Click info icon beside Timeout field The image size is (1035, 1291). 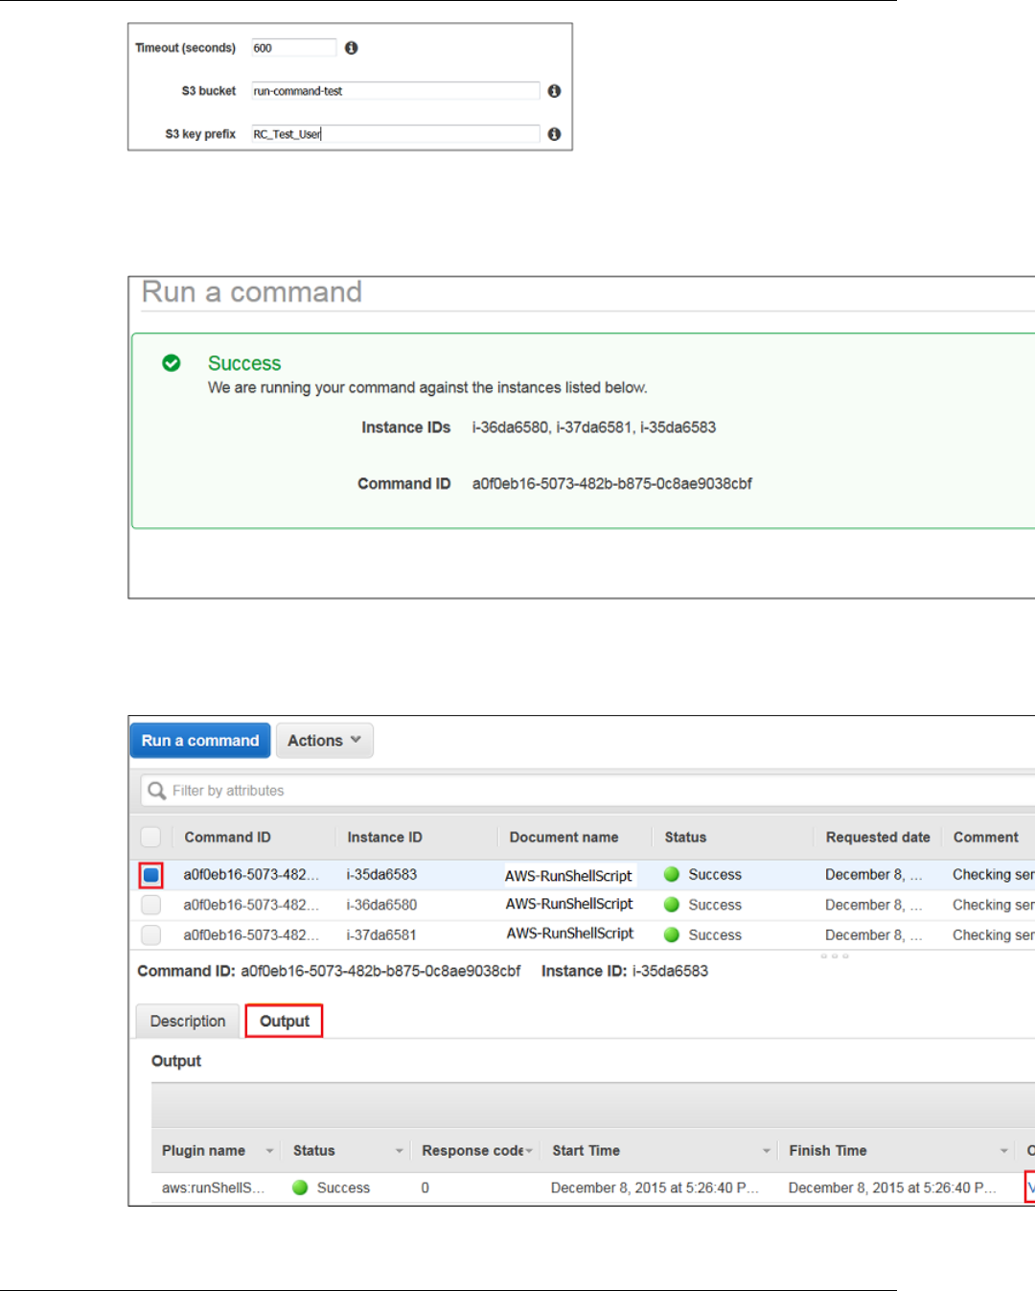[x=352, y=48]
